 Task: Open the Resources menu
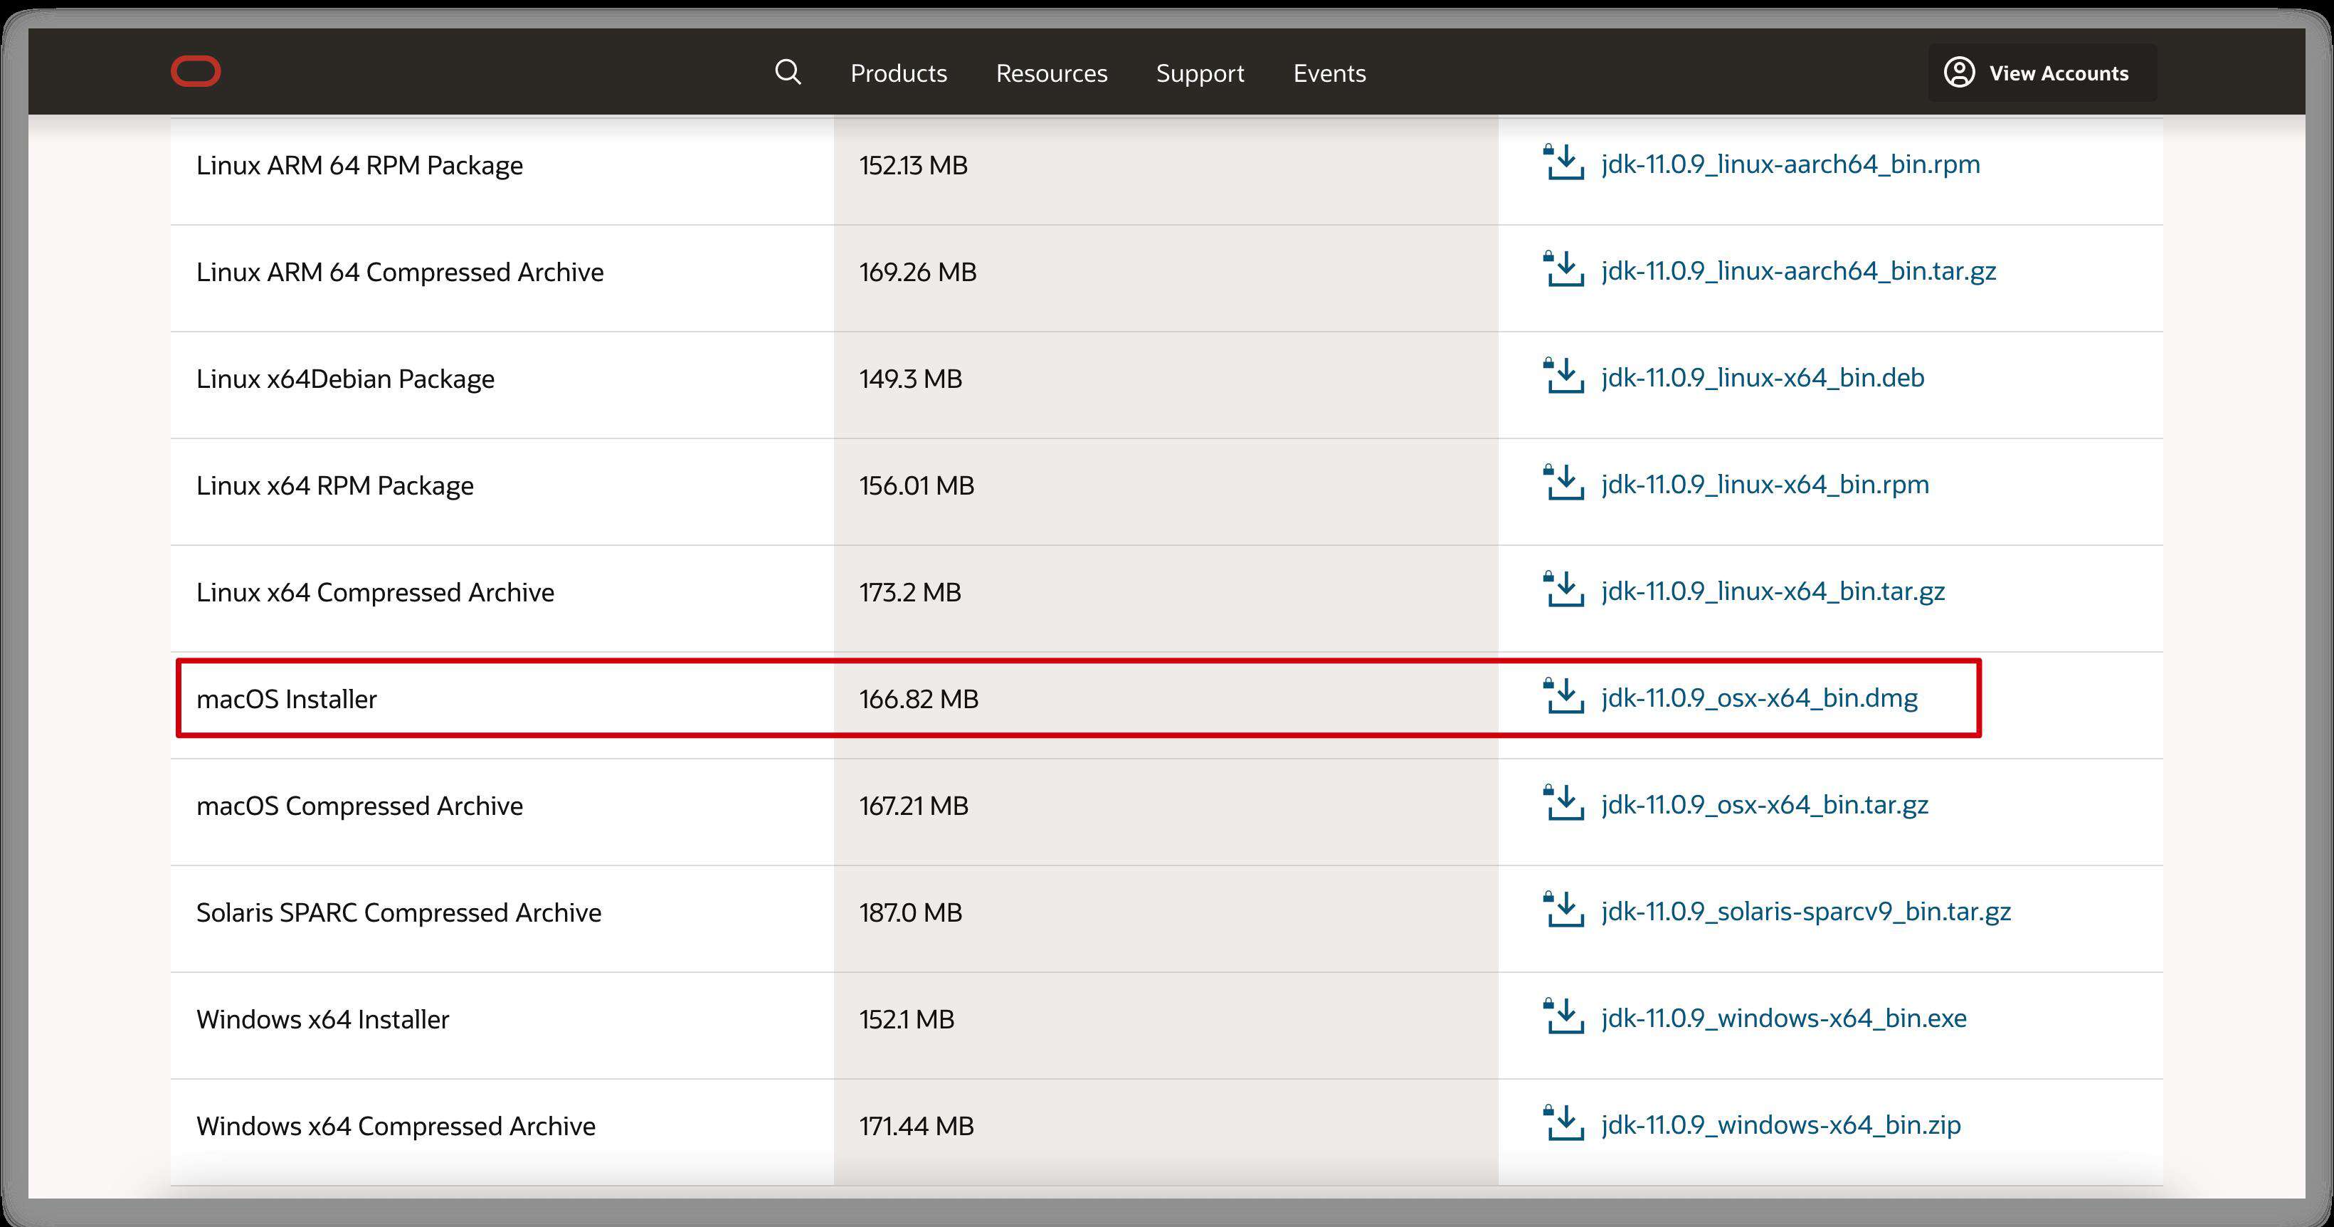(x=1052, y=73)
